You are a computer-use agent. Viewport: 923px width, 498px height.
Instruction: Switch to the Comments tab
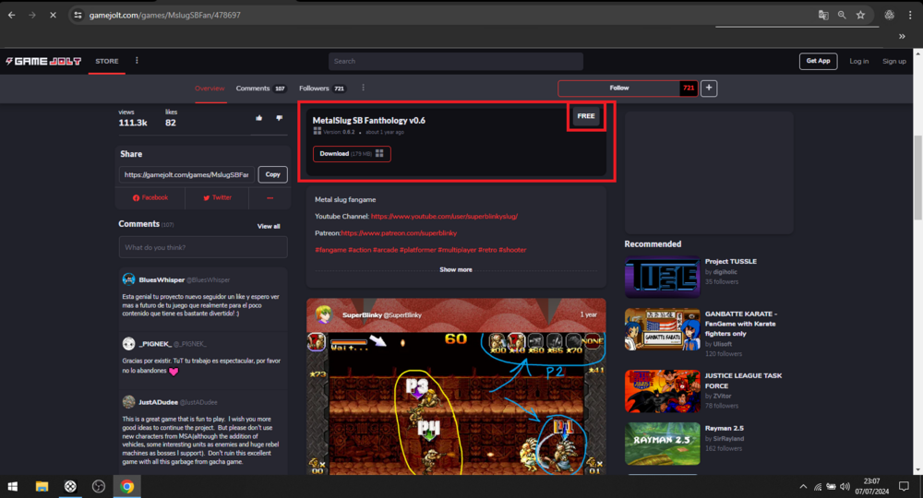click(253, 88)
